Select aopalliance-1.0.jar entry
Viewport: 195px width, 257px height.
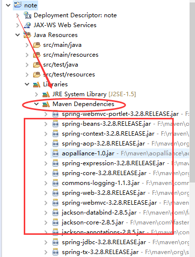[x=88, y=153]
